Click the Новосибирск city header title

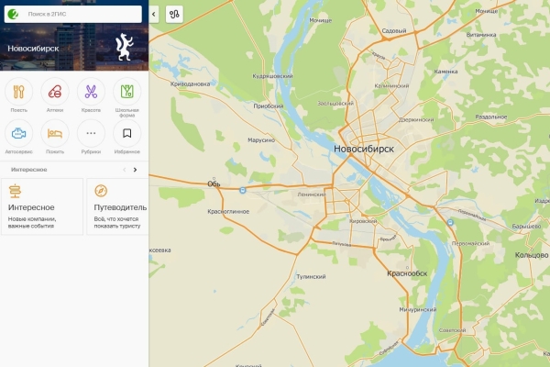(x=33, y=49)
